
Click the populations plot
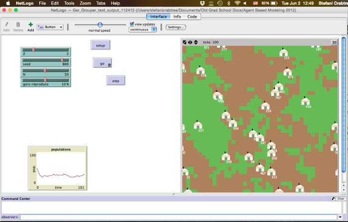[57, 168]
